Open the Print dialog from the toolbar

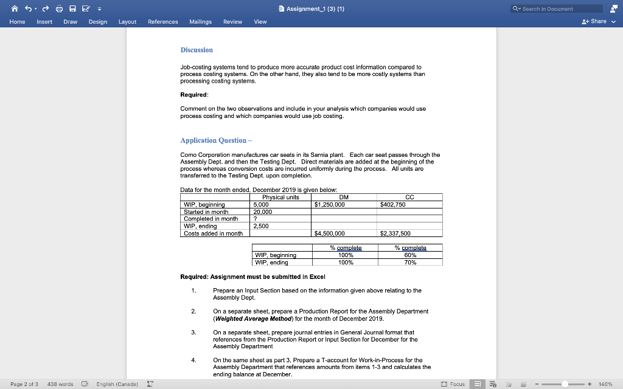59,9
